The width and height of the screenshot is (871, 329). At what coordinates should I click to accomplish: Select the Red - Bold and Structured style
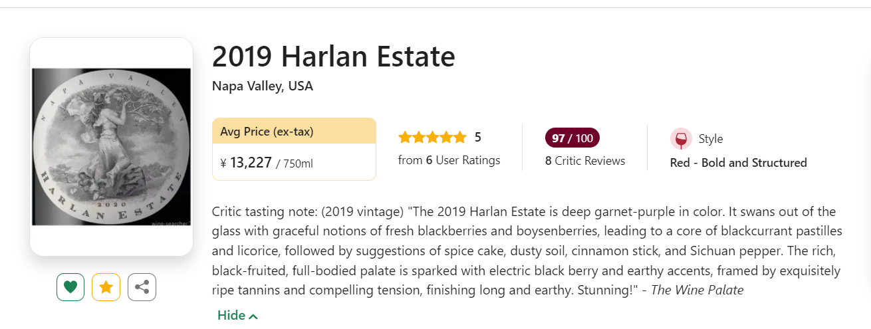738,163
